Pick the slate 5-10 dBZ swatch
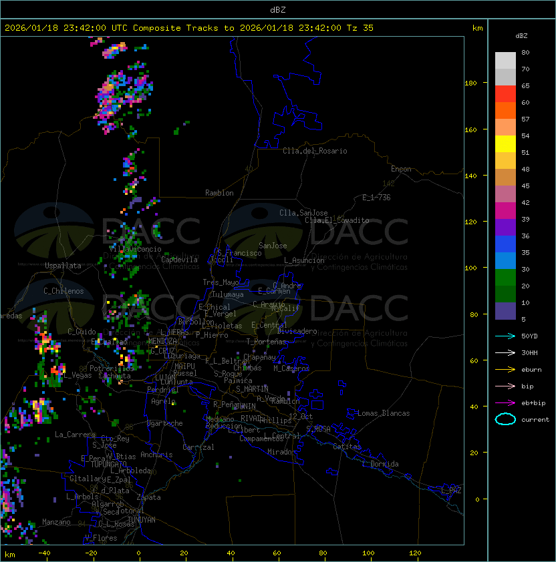The image size is (556, 562). coord(505,311)
